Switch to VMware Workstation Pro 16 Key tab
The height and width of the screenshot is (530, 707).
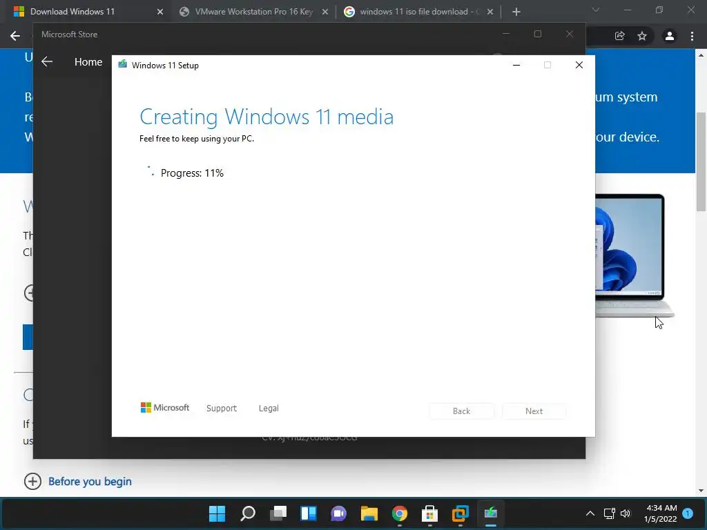click(x=254, y=12)
